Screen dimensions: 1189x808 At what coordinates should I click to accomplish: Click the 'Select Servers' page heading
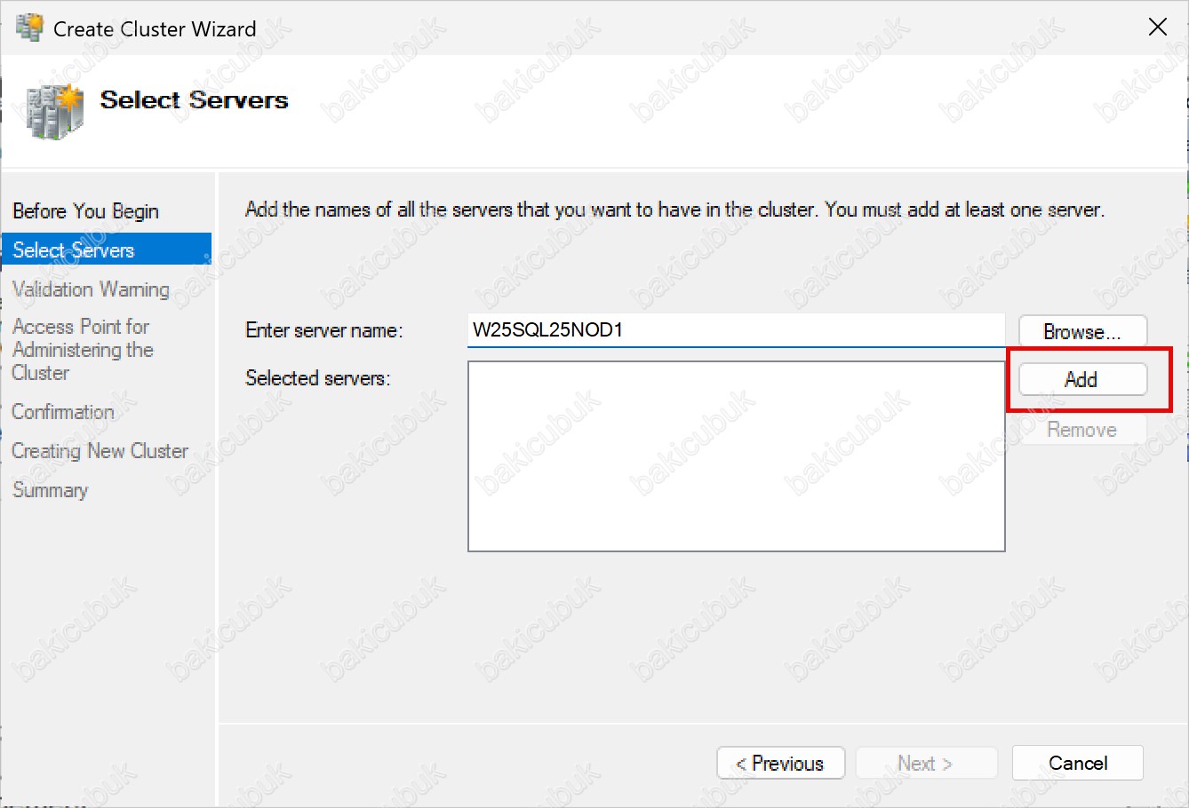pyautogui.click(x=194, y=100)
